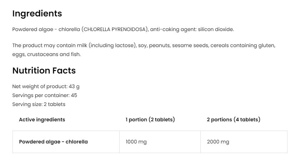300x162 pixels.
Task: Click the anti-caking agent silicon dioxide text
Action: 192,30
